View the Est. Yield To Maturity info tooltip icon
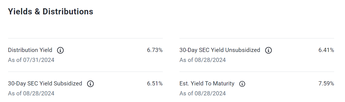Viewport: 345px width, 102px height. point(242,84)
